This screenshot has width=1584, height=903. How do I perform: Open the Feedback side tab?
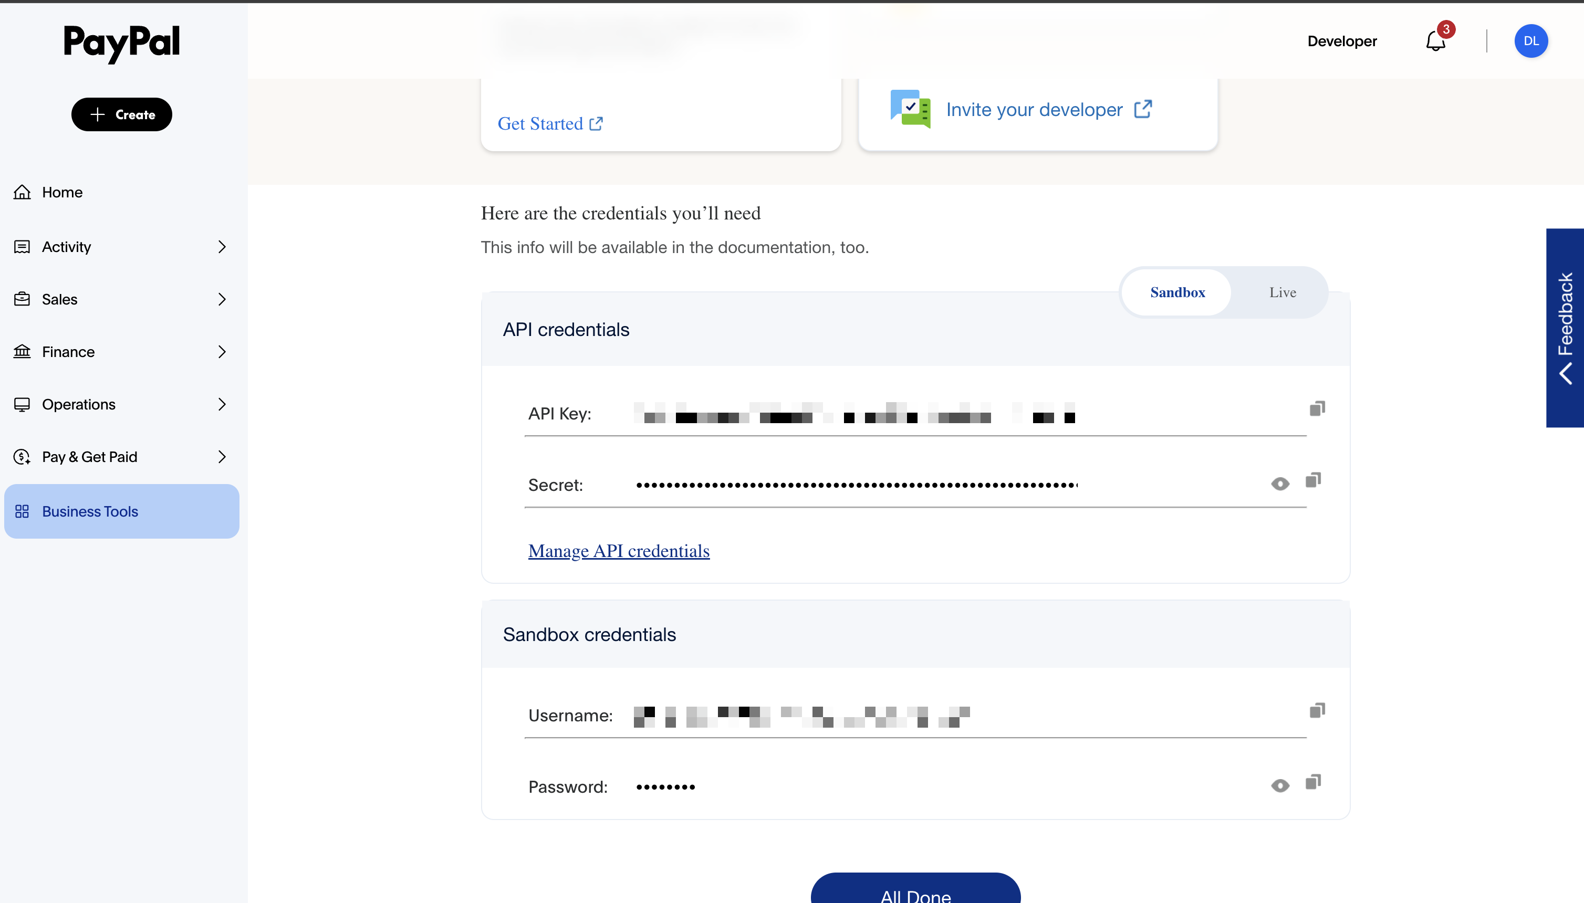(x=1565, y=328)
